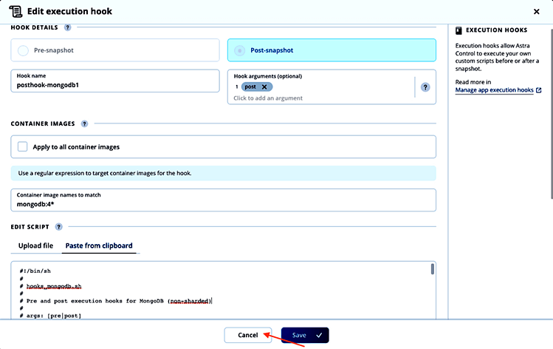Image resolution: width=553 pixels, height=349 pixels.
Task: Click the Cancel button
Action: tap(248, 335)
